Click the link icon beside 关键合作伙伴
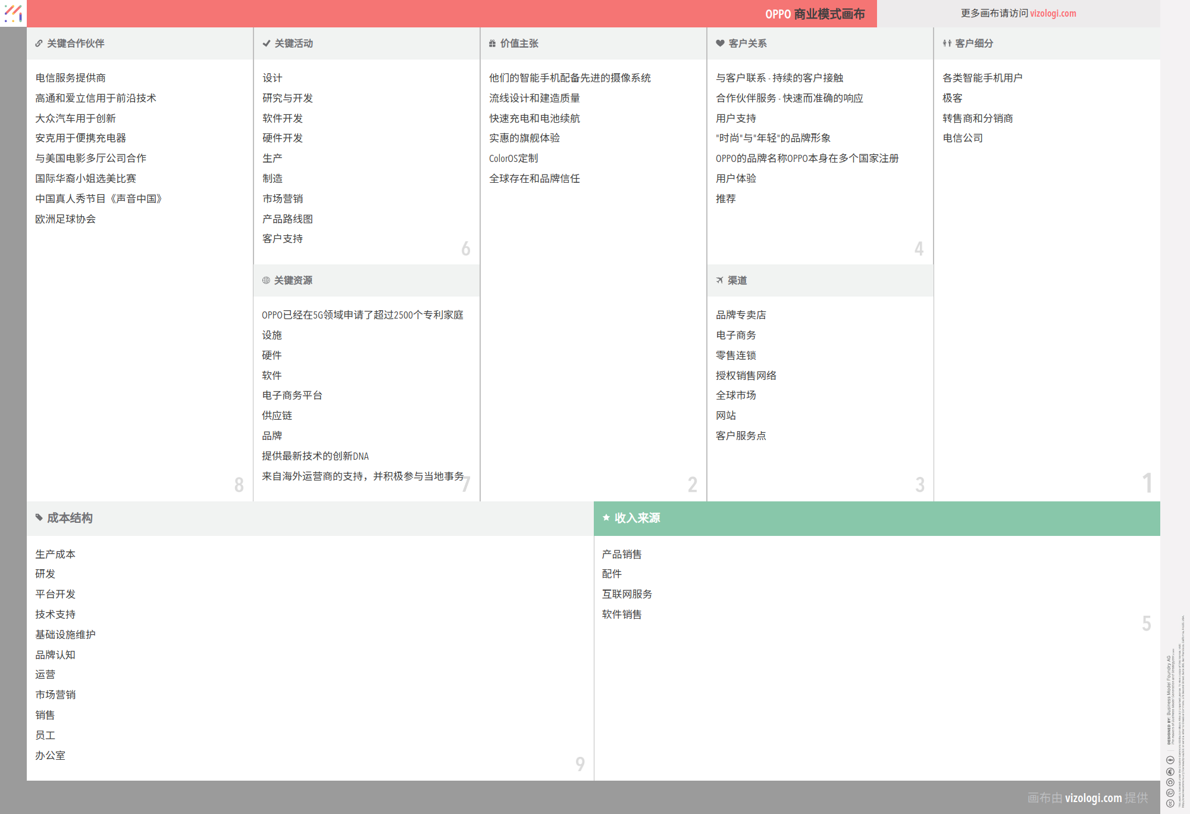 tap(39, 43)
